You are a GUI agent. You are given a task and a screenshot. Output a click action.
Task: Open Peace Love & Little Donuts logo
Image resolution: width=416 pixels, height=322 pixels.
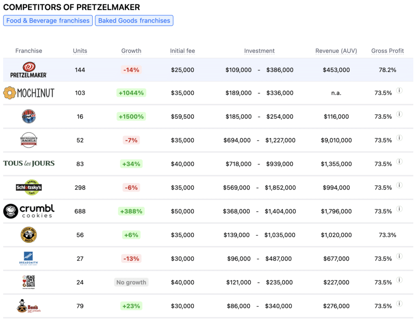[29, 282]
